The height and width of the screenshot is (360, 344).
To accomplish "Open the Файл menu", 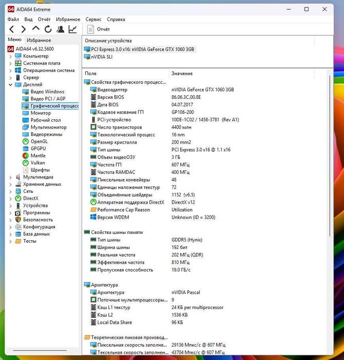I will tap(13, 20).
